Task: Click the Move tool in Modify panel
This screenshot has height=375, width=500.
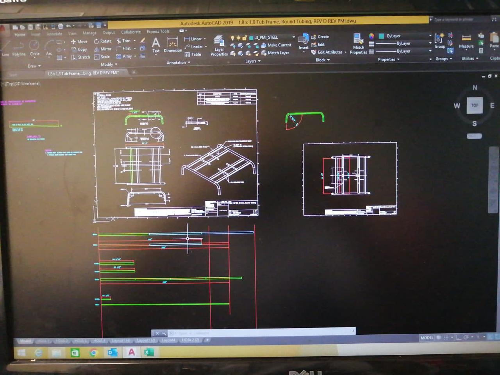Action: (x=79, y=41)
